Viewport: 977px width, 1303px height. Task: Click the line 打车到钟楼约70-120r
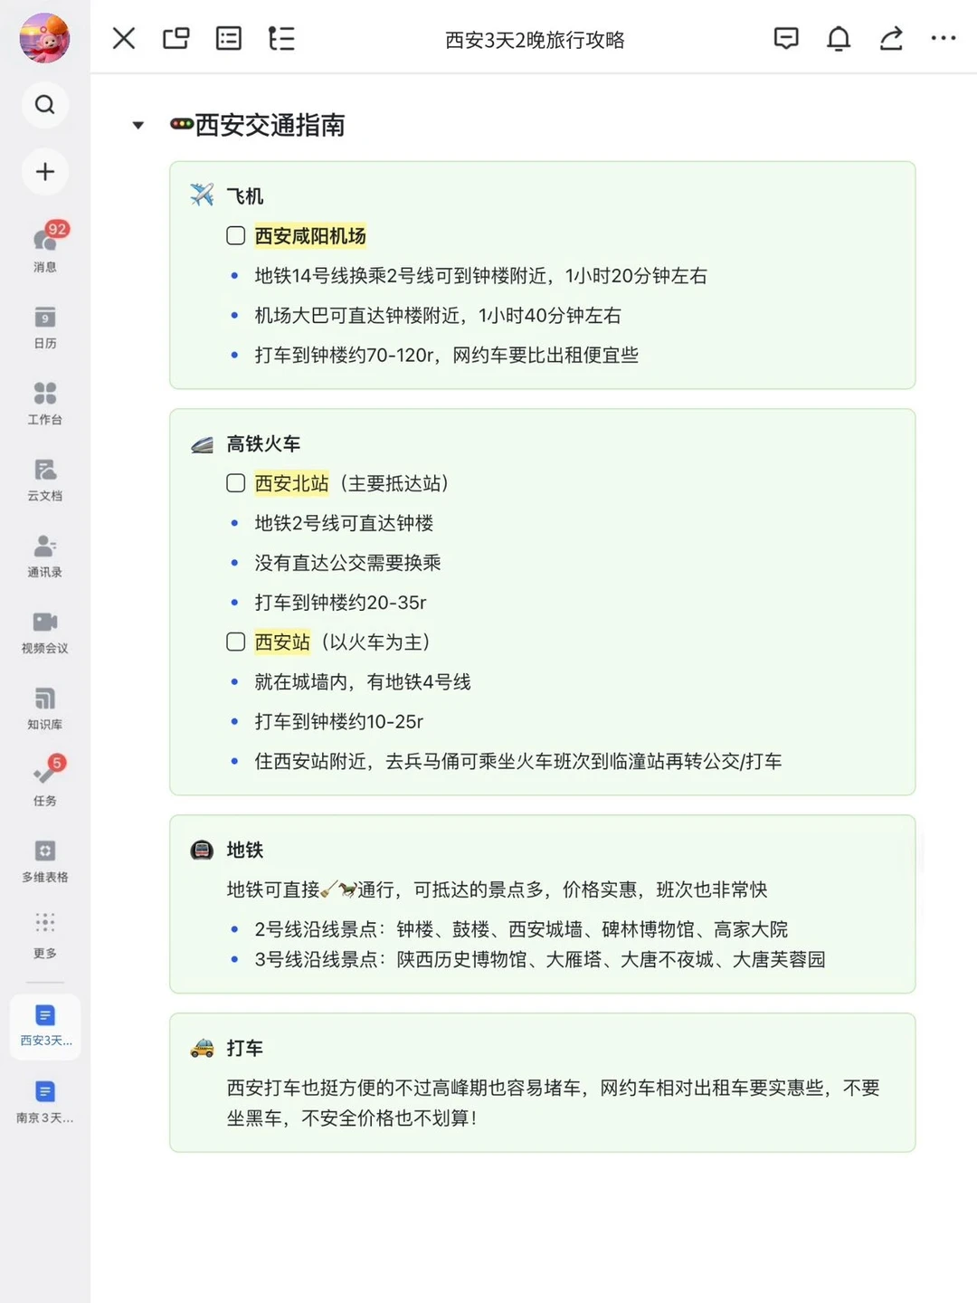[446, 356]
